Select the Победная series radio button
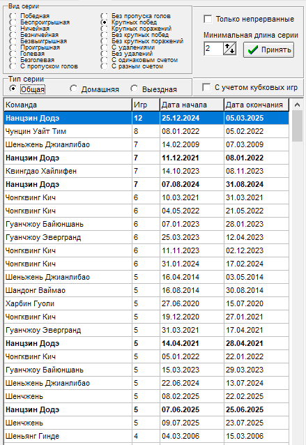306x445 pixels. 13,16
